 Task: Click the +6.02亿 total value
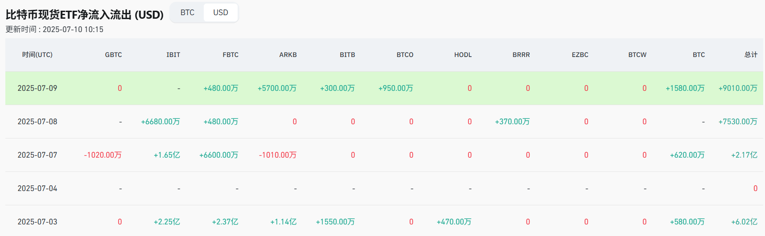pyautogui.click(x=744, y=222)
